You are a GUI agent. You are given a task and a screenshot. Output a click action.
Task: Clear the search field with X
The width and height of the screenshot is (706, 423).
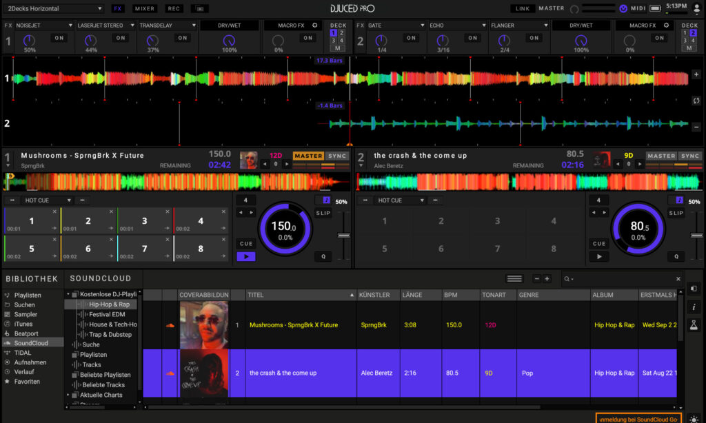[678, 279]
